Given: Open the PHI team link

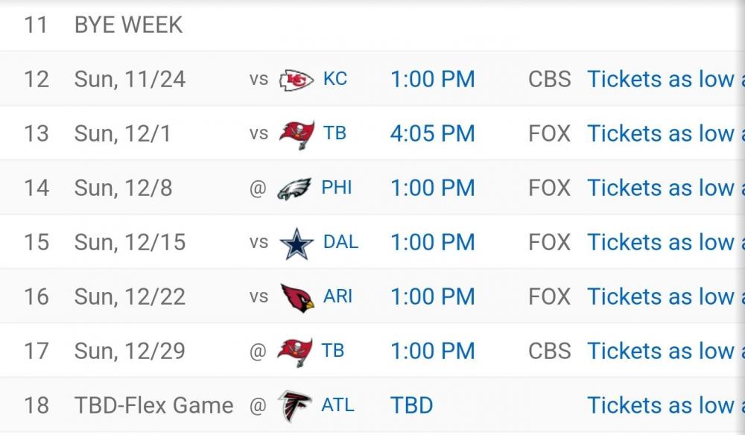Looking at the screenshot, I should click(337, 188).
